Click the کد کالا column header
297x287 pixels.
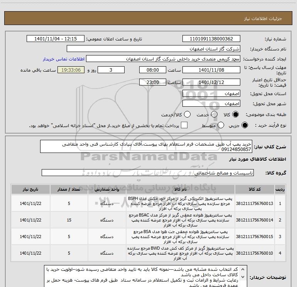(255, 190)
